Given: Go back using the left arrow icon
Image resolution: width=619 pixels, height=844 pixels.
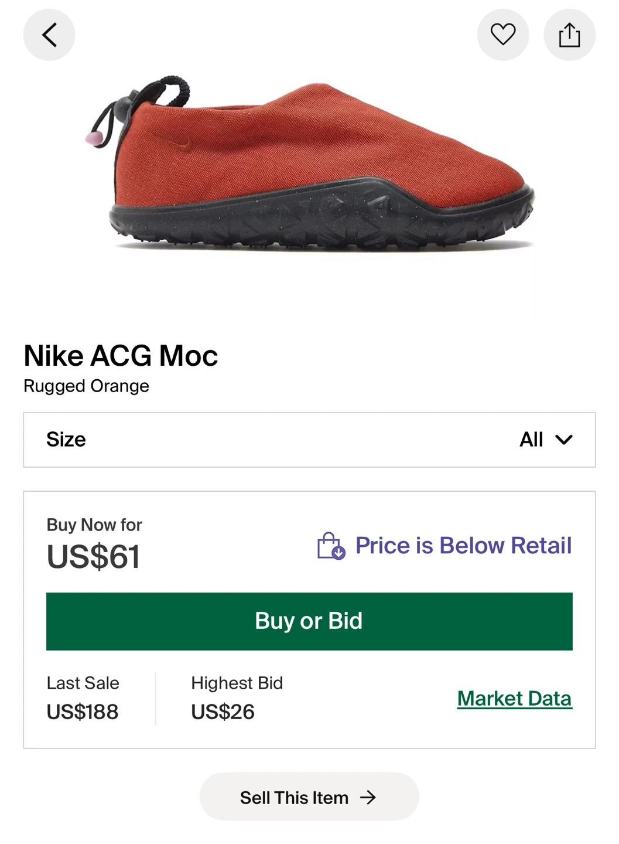Looking at the screenshot, I should pyautogui.click(x=49, y=35).
